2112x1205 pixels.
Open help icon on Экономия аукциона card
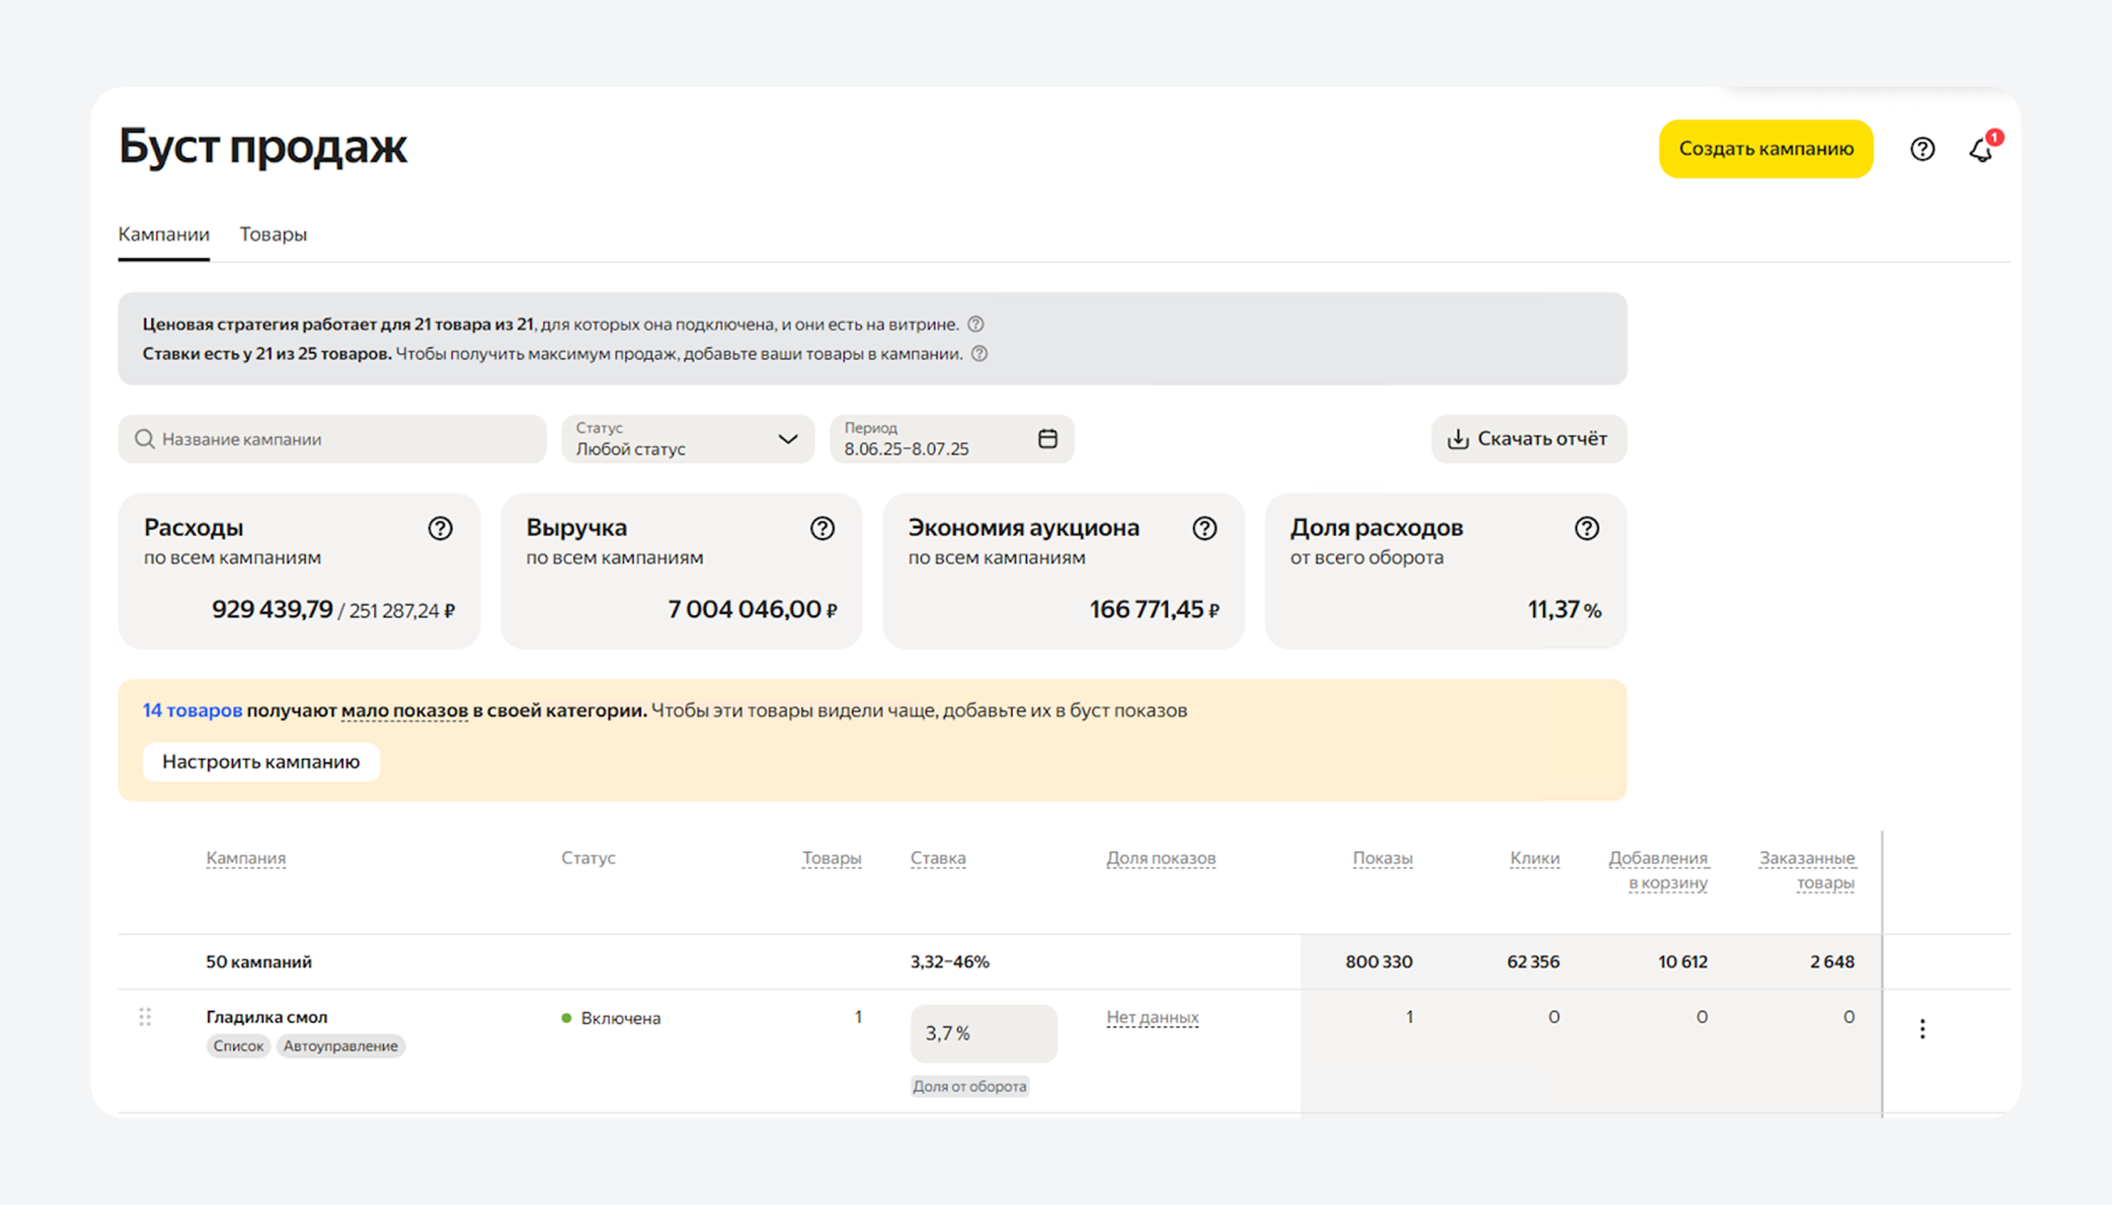[x=1205, y=528]
